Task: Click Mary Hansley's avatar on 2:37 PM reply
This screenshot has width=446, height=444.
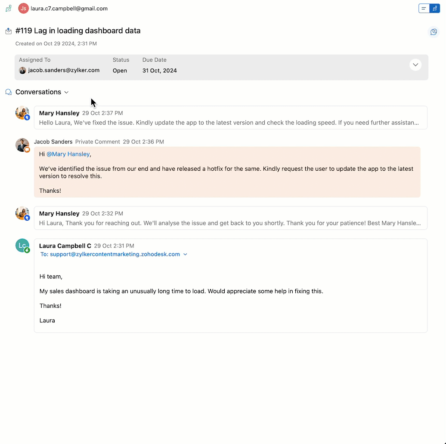Action: click(x=22, y=113)
